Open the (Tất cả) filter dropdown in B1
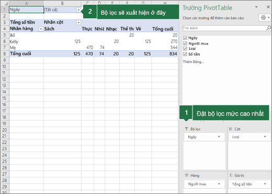Viewport: 272px width, 194px height. point(78,10)
